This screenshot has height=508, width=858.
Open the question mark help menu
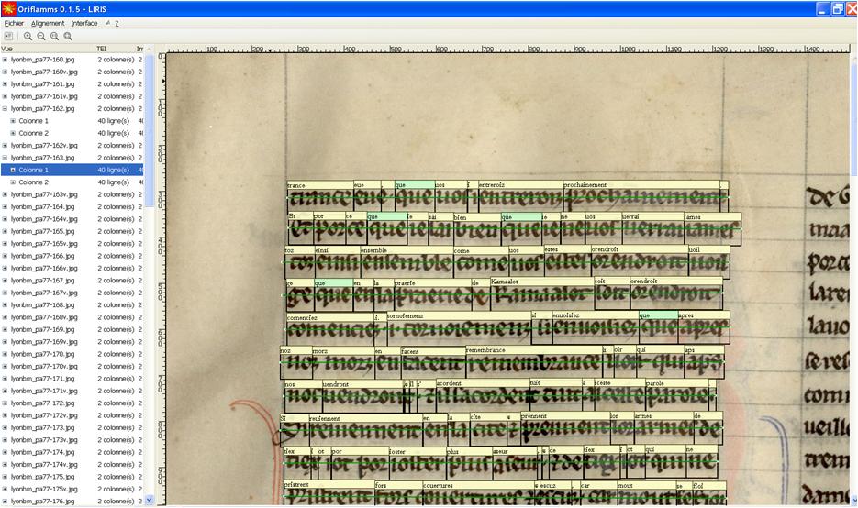pyautogui.click(x=117, y=23)
